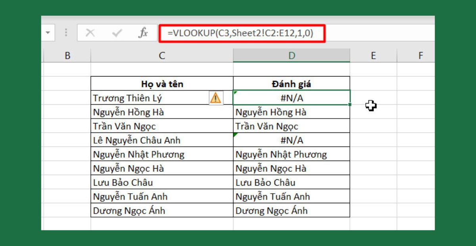Select 'Nguyễn Hồng Hà' in column D
The height and width of the screenshot is (246, 476).
pos(292,112)
